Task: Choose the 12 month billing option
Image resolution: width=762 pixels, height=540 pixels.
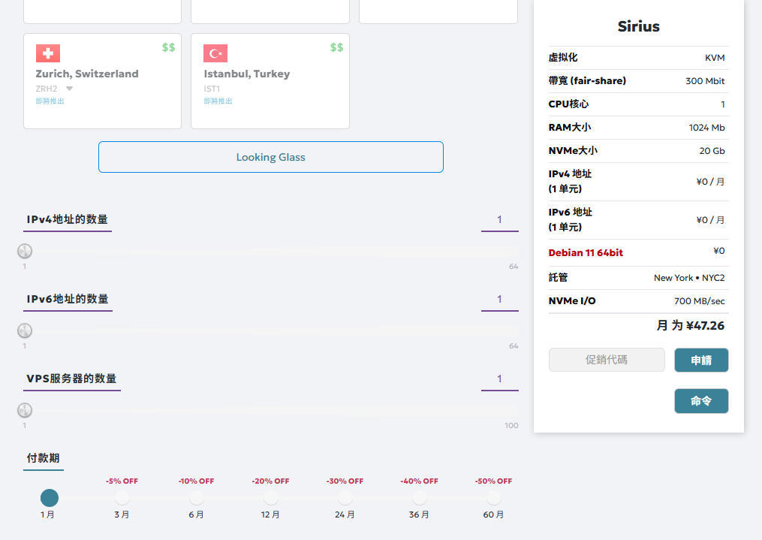Action: pos(271,497)
